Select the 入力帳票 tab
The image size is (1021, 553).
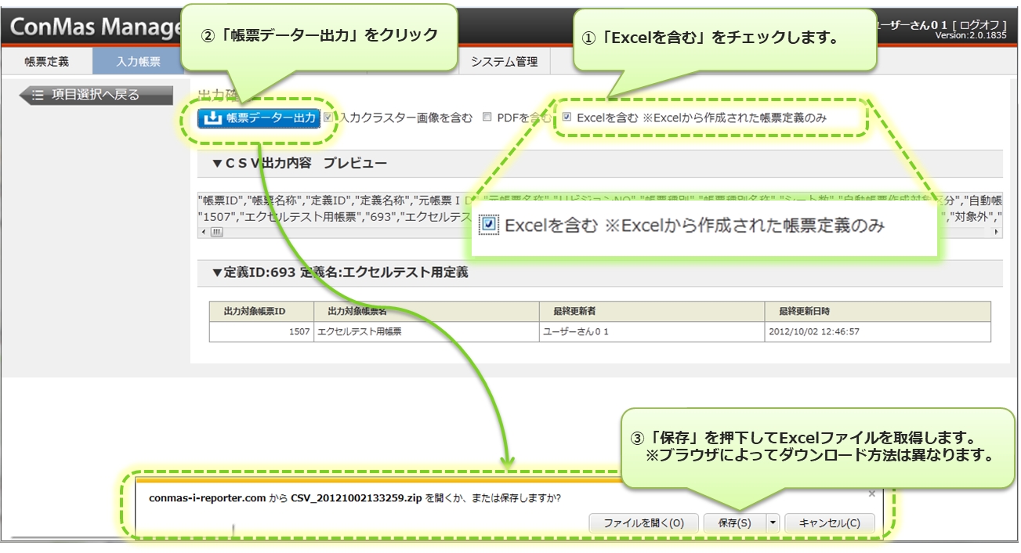(x=138, y=62)
